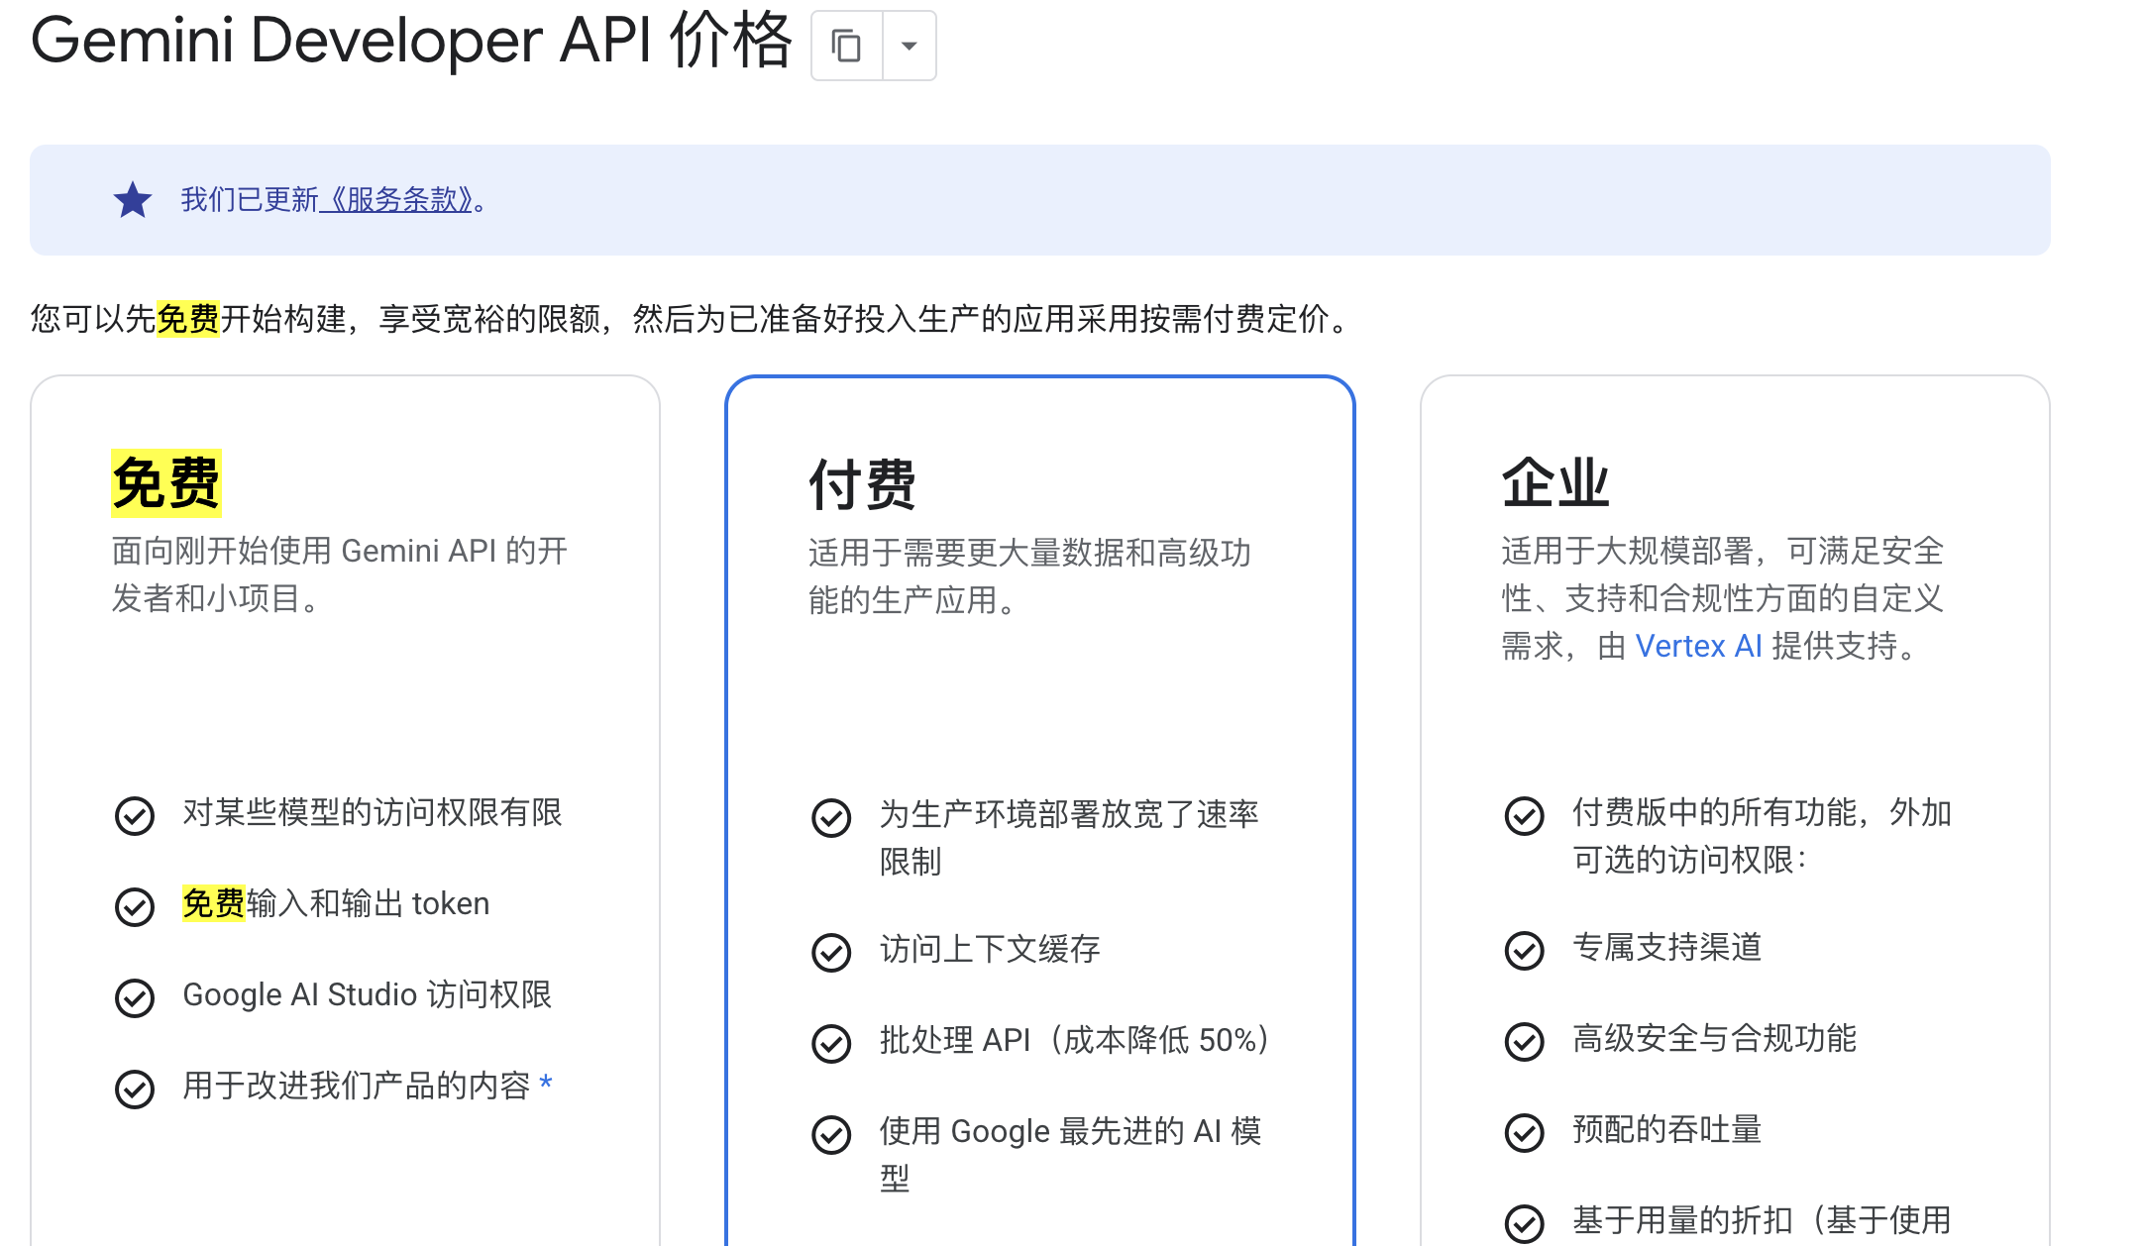Click the intro sentence starting 您可以先免费开始构建
The image size is (2144, 1246).
[693, 319]
